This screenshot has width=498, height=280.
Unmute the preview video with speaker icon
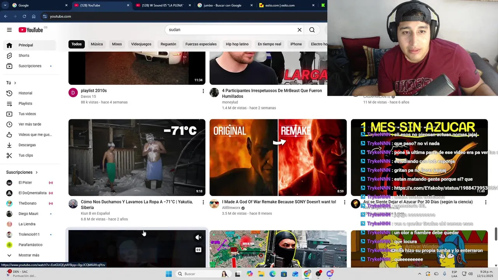click(x=198, y=238)
